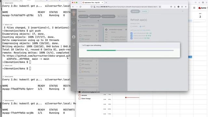Click pod name myapp-77b687f696-5phrr
Image resolution: width=208 pixels, height=117 pixels.
tap(18, 89)
